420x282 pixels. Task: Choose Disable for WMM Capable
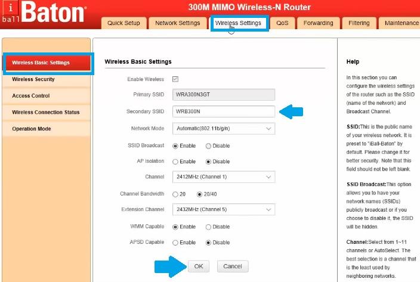tap(208, 227)
